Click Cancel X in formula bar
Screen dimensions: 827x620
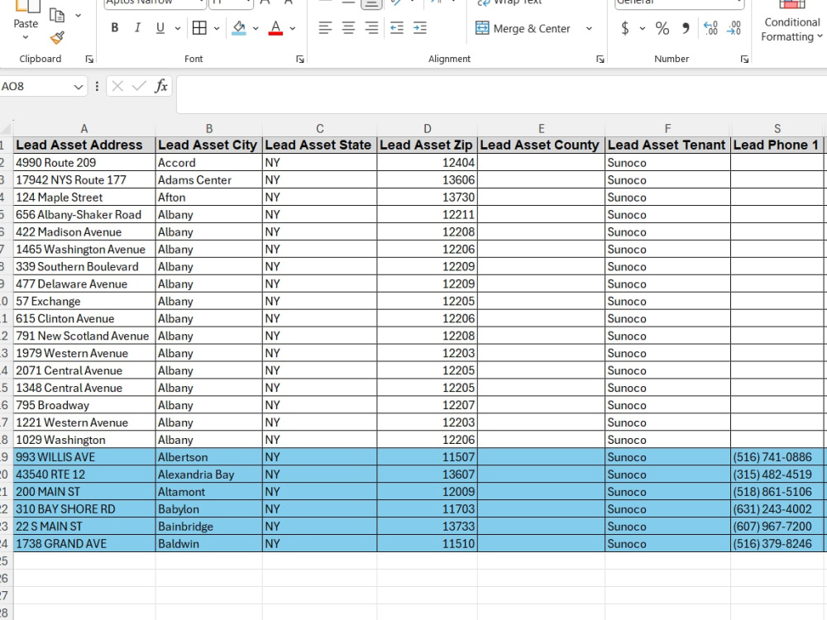(117, 86)
